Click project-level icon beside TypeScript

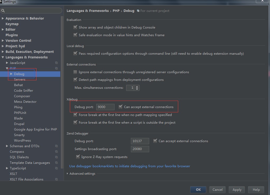coord(56,168)
